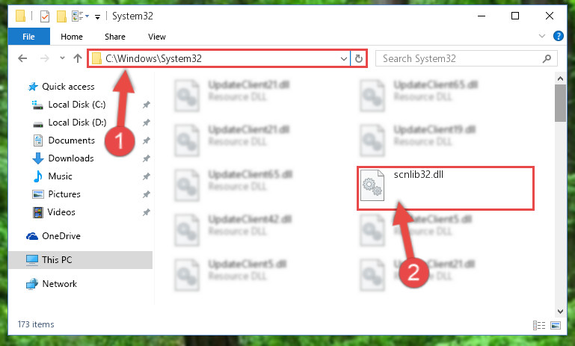The height and width of the screenshot is (346, 575).
Task: Unpin Documents from Quick access
Action: [x=147, y=140]
